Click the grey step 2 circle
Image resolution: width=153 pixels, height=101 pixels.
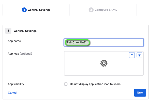point(91,10)
